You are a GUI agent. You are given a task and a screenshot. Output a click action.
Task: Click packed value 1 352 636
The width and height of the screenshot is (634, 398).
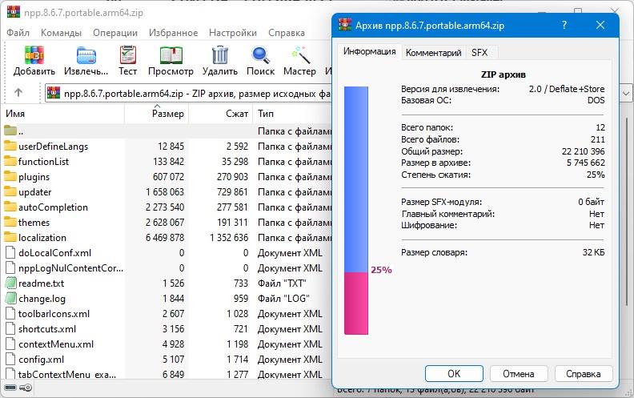click(x=229, y=237)
